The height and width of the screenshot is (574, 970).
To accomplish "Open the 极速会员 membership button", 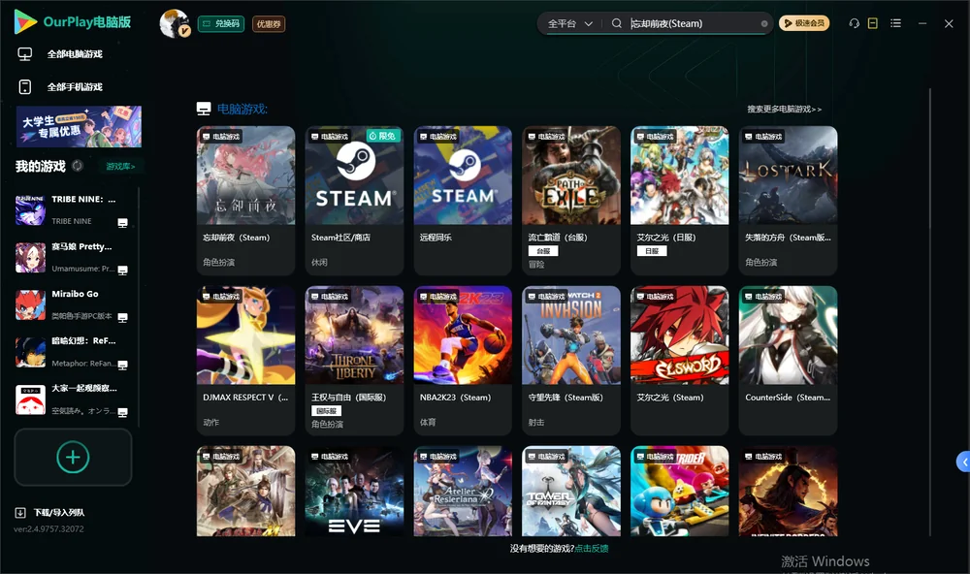I will pos(803,23).
